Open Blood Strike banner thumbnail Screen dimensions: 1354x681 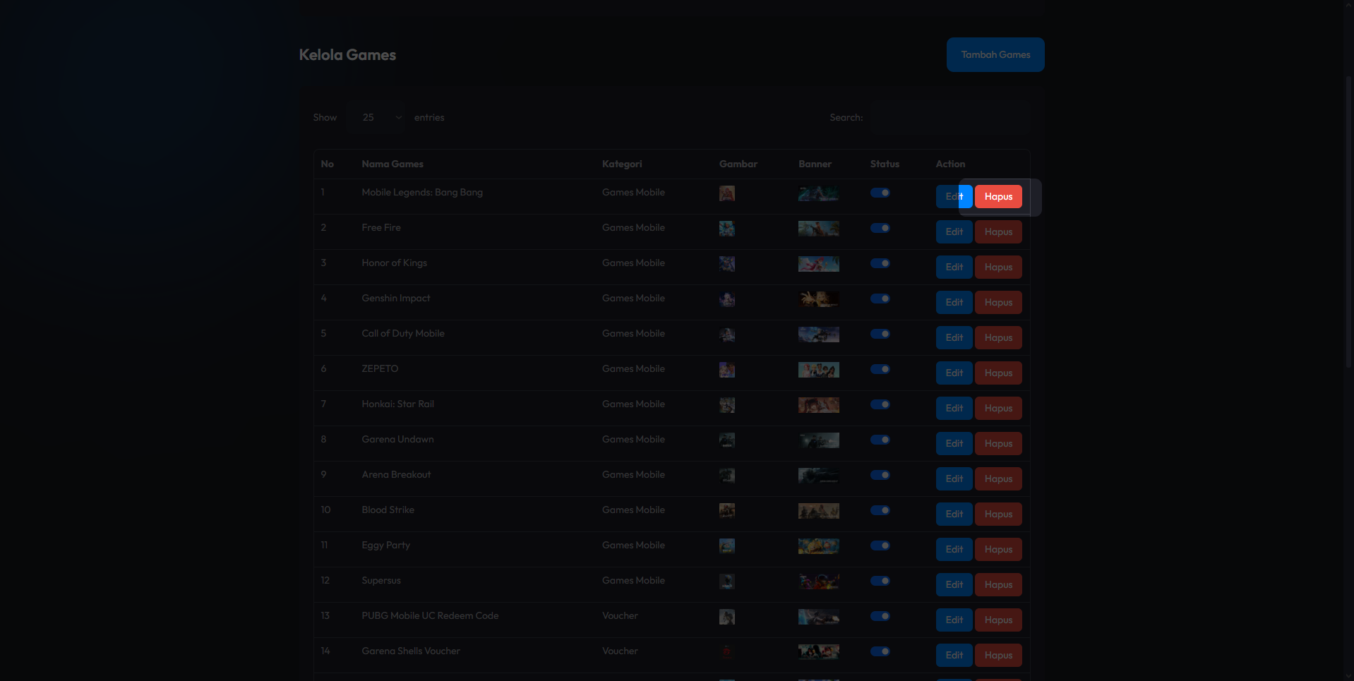pos(819,511)
